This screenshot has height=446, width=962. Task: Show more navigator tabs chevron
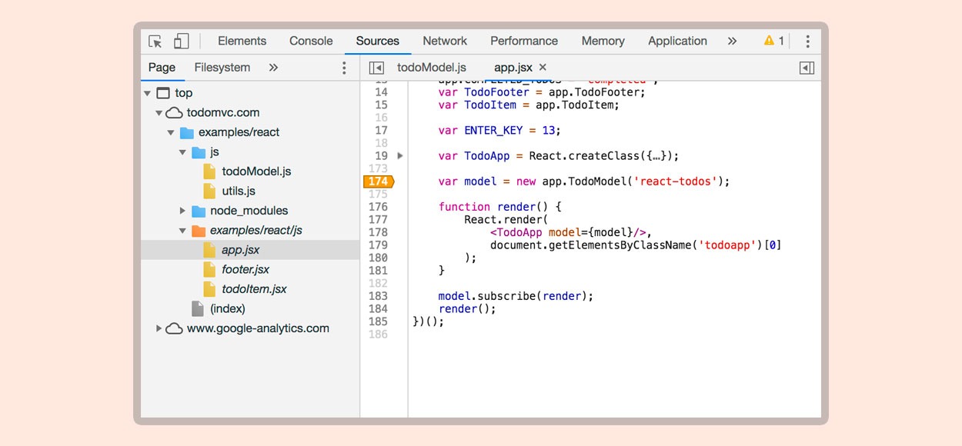273,68
